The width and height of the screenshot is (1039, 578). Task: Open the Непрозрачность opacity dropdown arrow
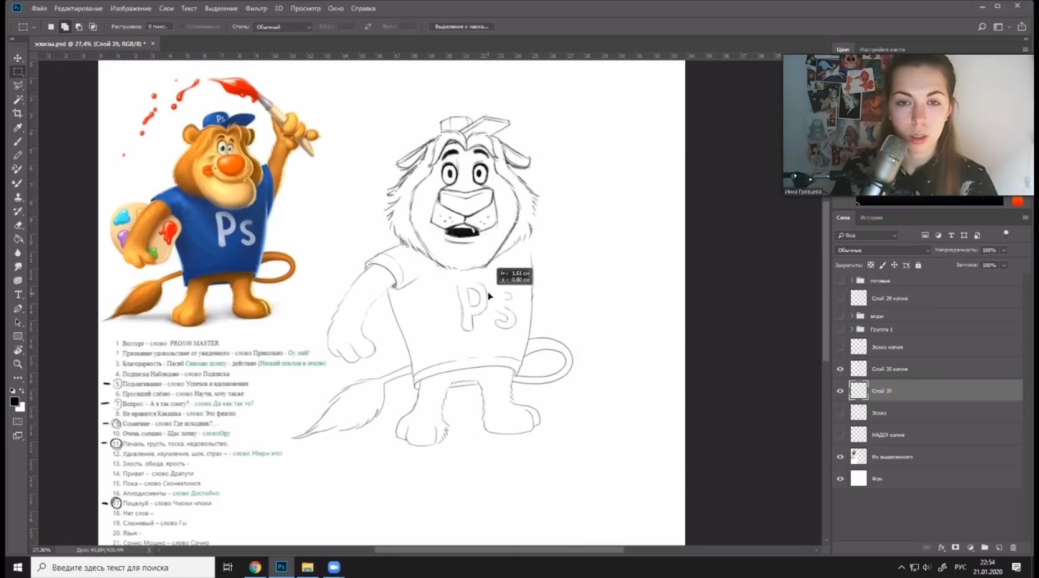(1003, 250)
